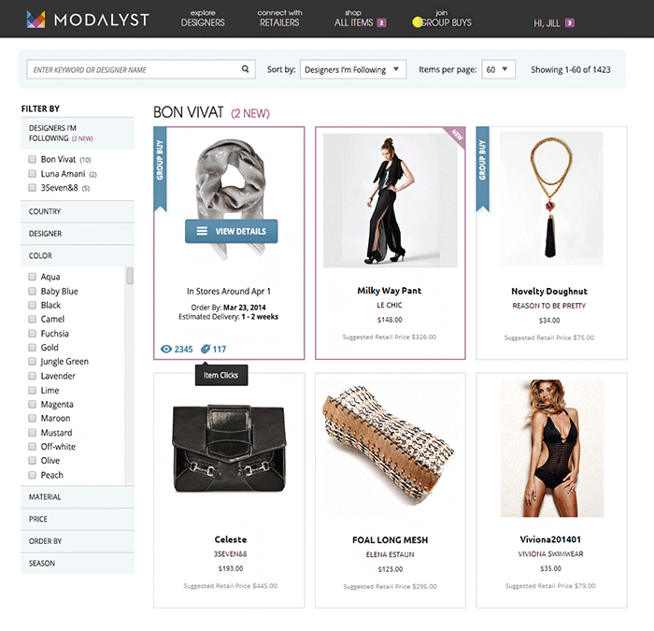
Task: Click the item clicks tag icon
Action: point(206,349)
